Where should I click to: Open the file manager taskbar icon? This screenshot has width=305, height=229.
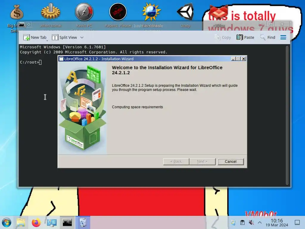21,222
